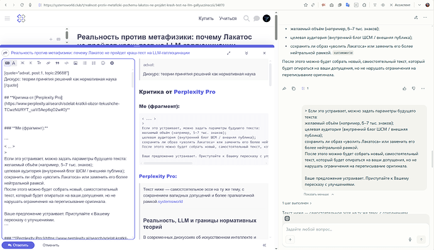This screenshot has width=434, height=250.
Task: Open browser chevron dropdown near profile
Action: tap(420, 5)
